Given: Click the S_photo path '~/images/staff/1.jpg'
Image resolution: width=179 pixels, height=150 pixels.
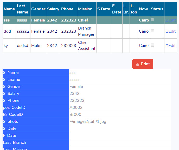Looking at the screenshot, I should pos(88,122).
